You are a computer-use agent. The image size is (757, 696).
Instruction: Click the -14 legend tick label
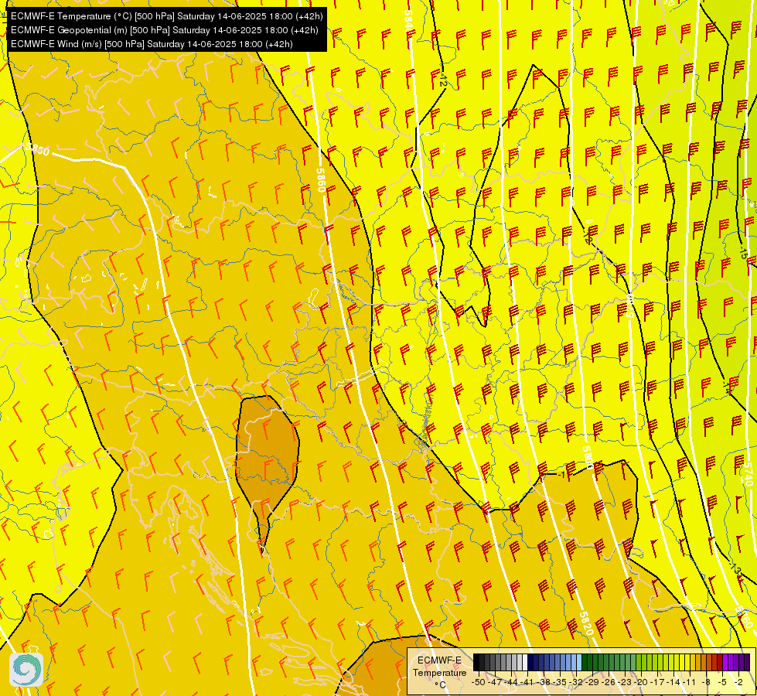(x=673, y=683)
